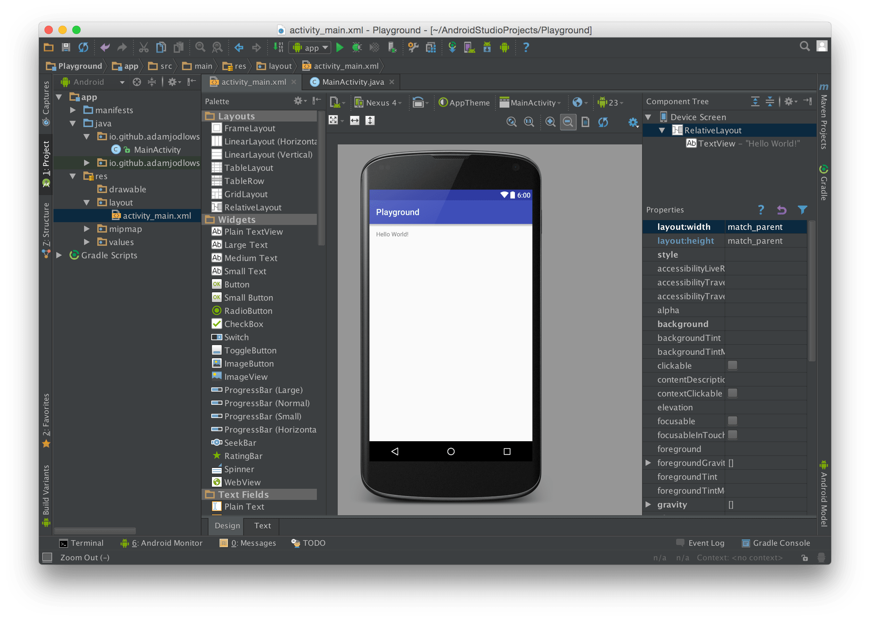This screenshot has height=620, width=870.
Task: Click the Properties panel filter funnel icon
Action: tap(802, 210)
